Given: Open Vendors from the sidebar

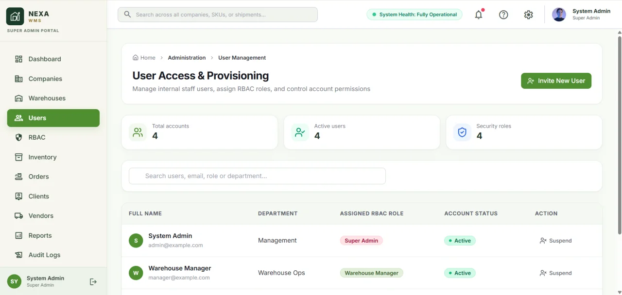Looking at the screenshot, I should [x=53, y=216].
